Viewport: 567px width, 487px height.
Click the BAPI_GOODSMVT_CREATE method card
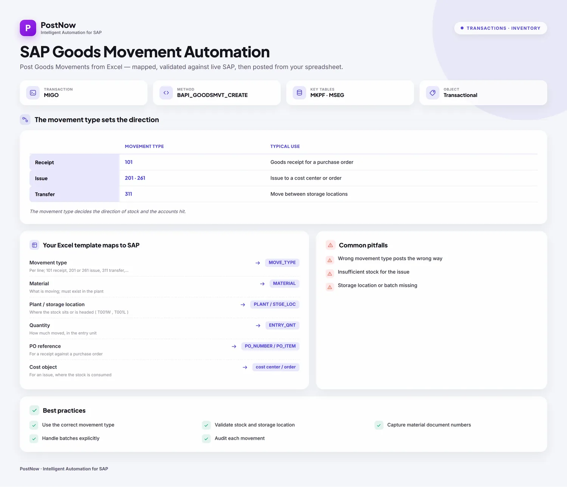click(217, 92)
